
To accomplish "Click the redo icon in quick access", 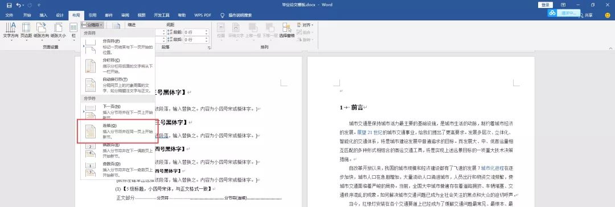I will point(29,5).
